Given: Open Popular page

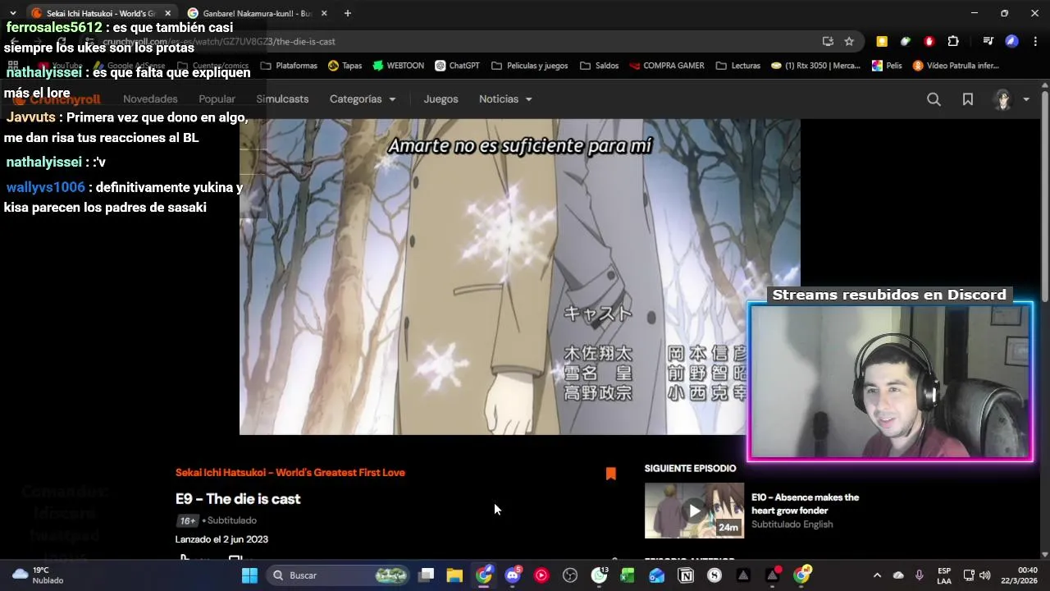Looking at the screenshot, I should click(217, 98).
